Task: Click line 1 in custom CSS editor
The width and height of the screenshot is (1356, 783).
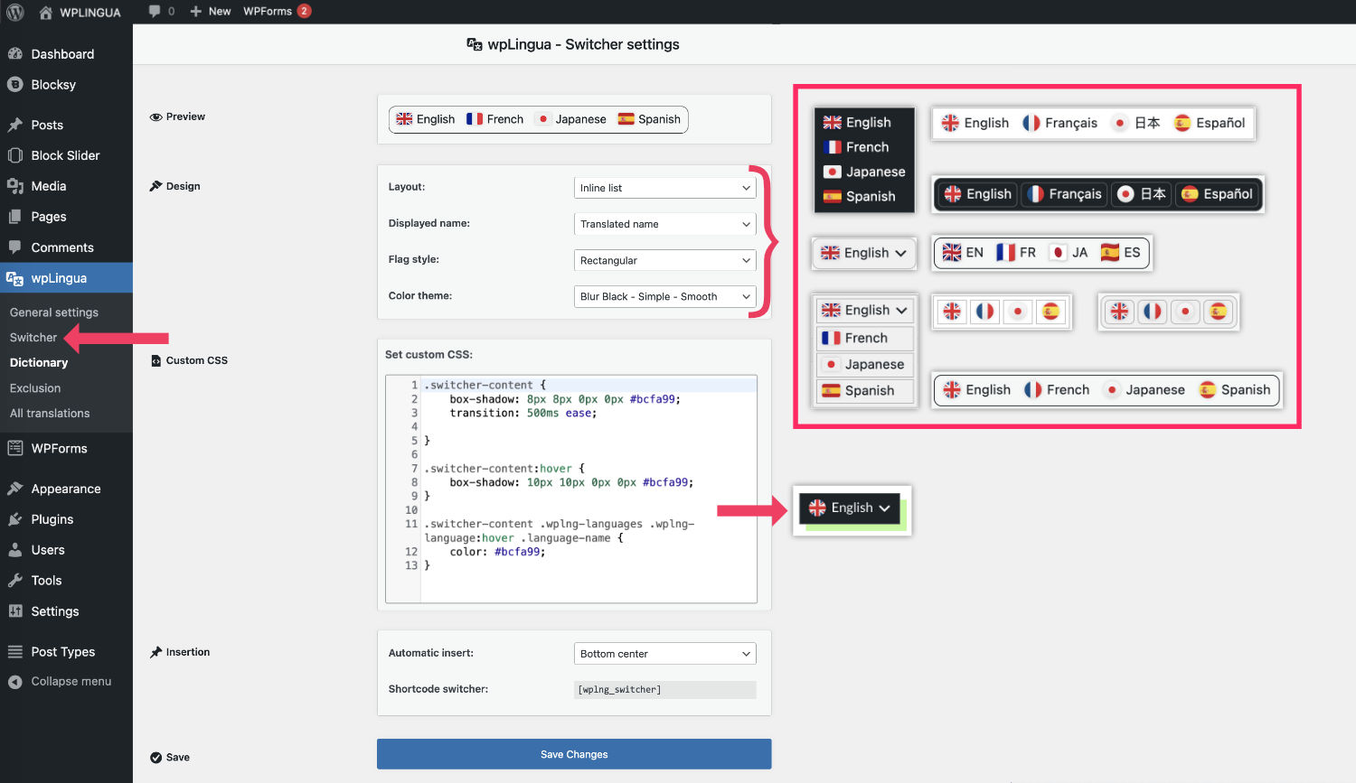Action: [589, 386]
